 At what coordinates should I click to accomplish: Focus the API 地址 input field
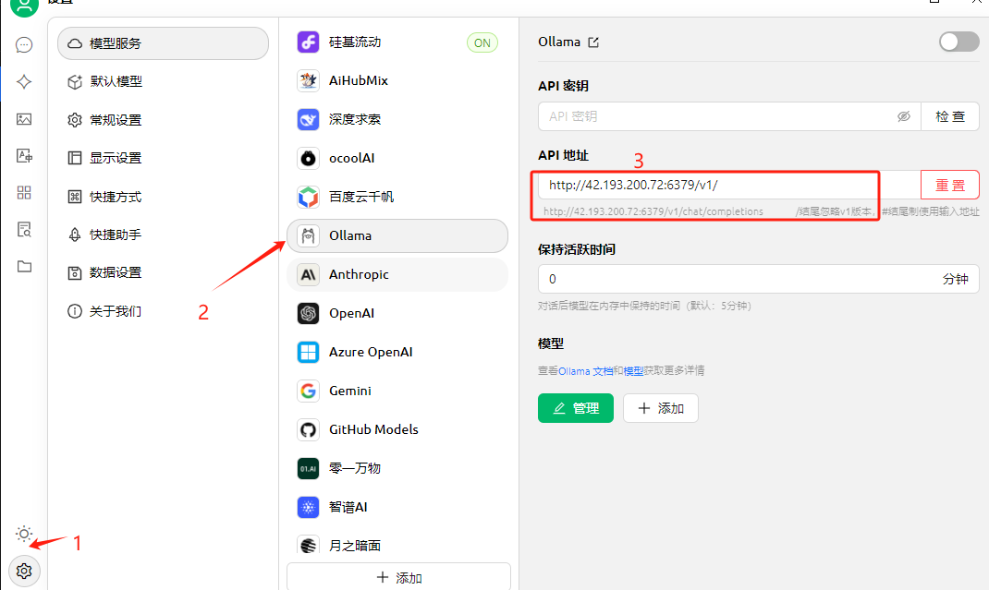729,186
